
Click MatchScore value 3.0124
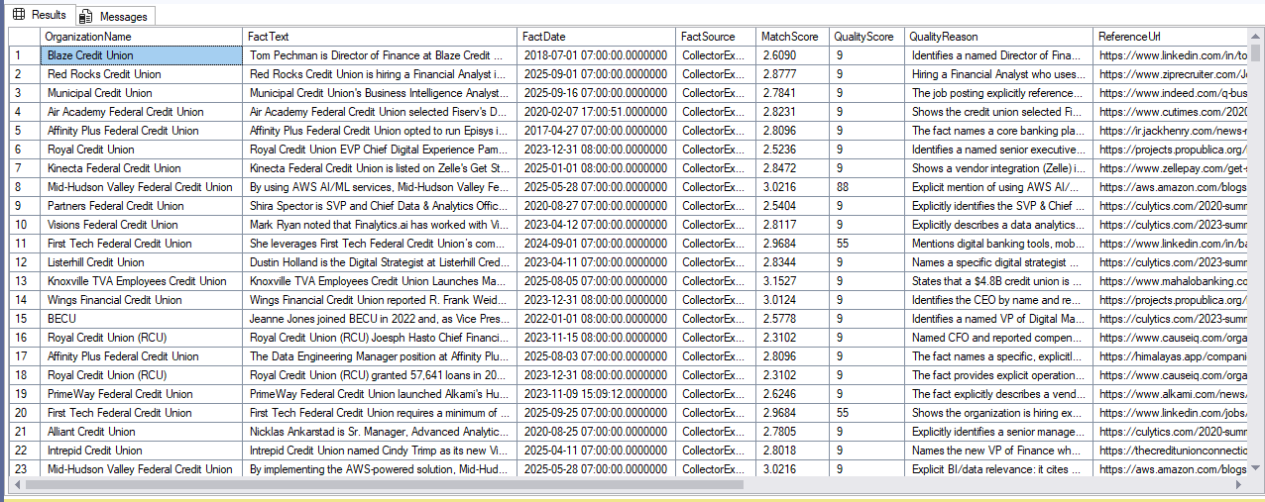[x=792, y=300]
